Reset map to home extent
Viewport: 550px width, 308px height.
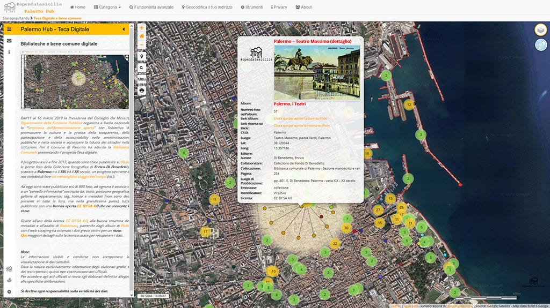pos(142,36)
